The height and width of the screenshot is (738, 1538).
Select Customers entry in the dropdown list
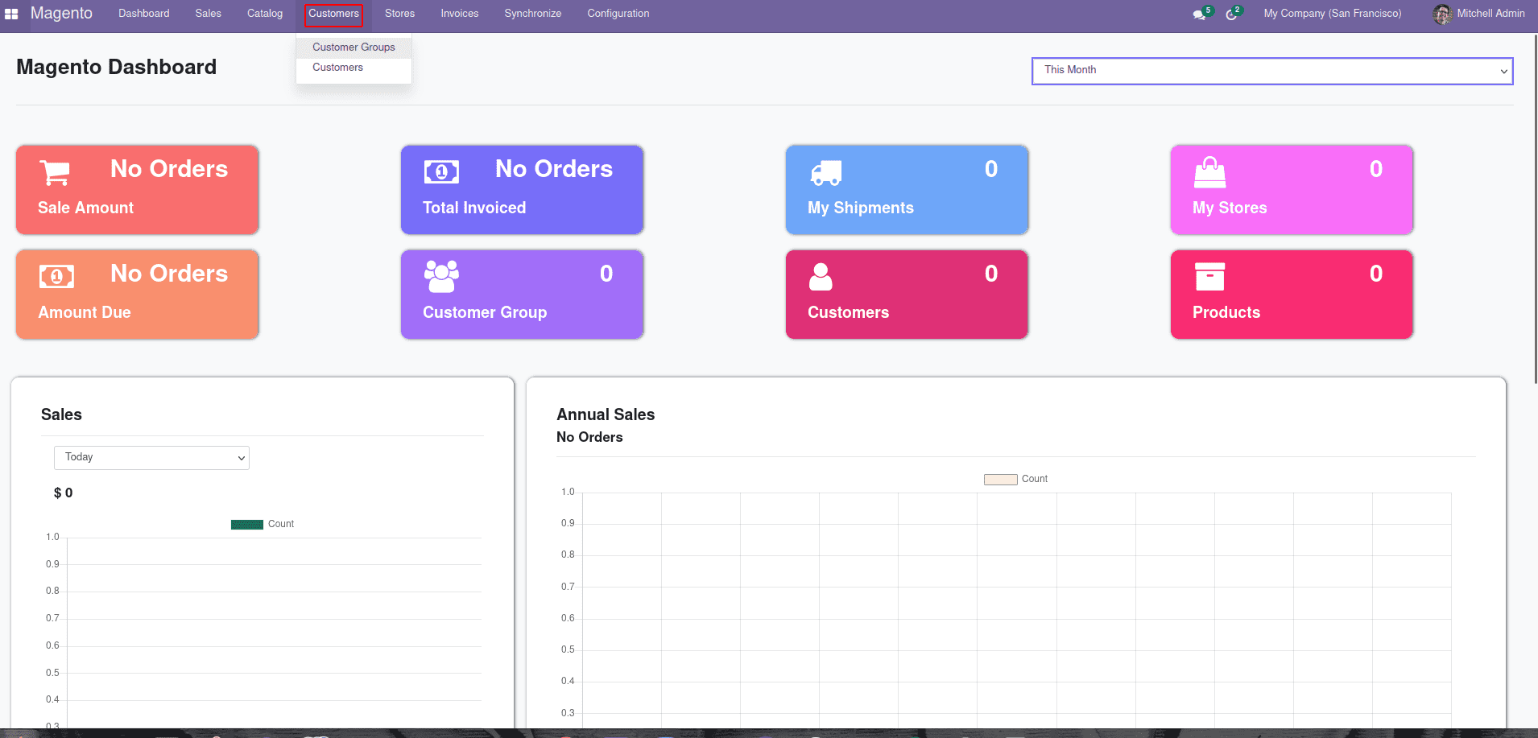[353, 68]
